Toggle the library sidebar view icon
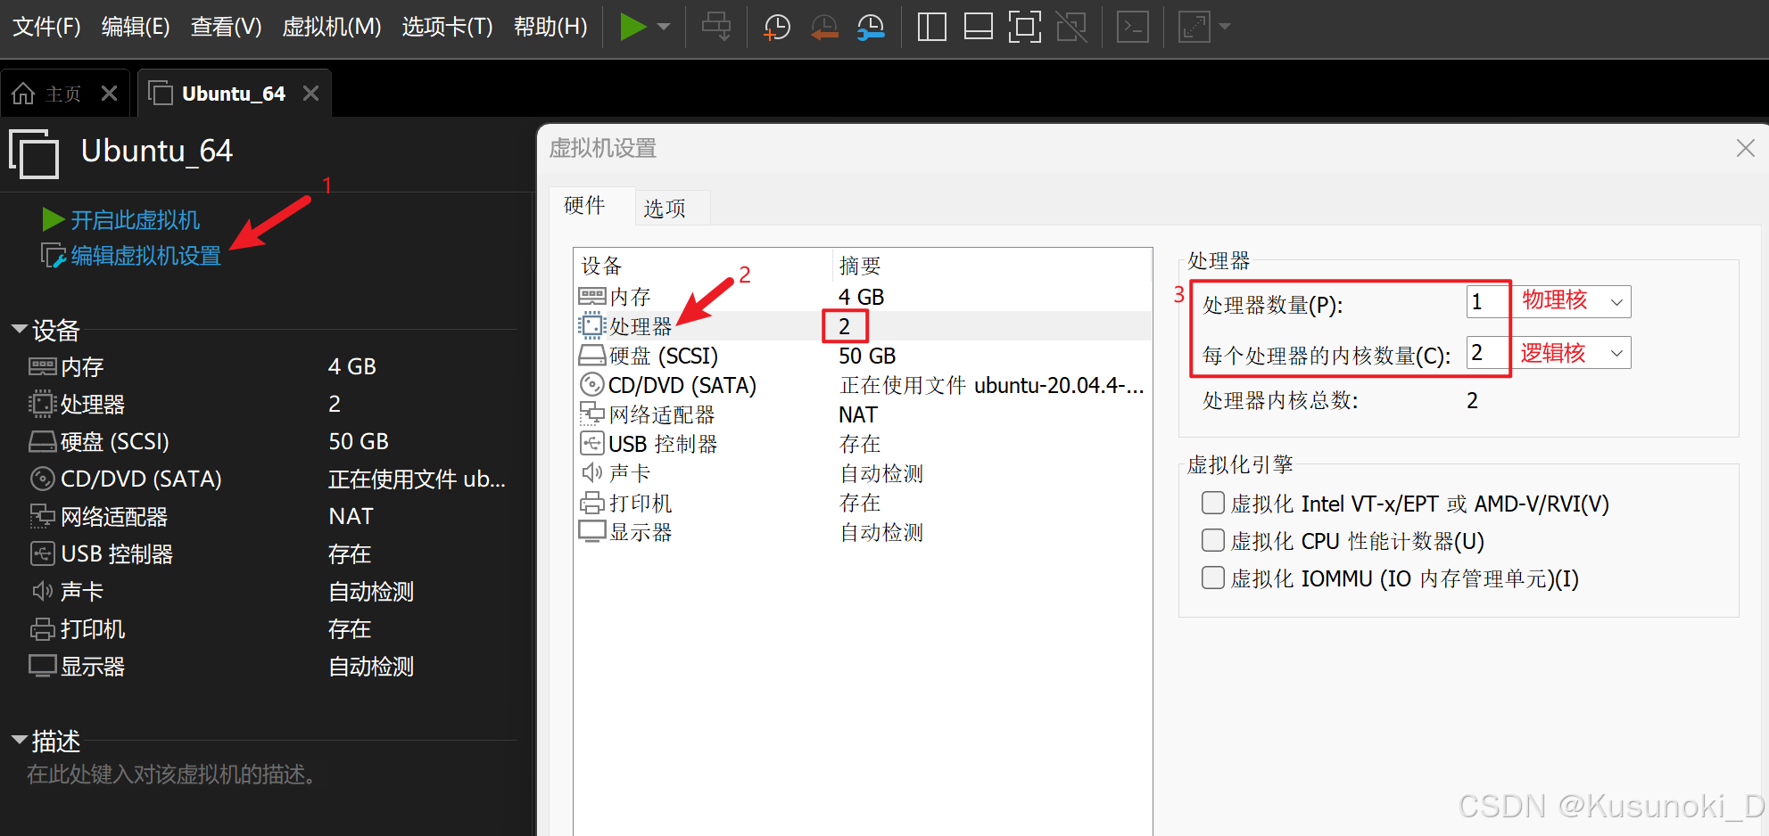Viewport: 1769px width, 836px height. [931, 27]
